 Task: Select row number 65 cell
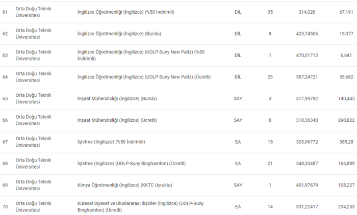pyautogui.click(x=5, y=98)
